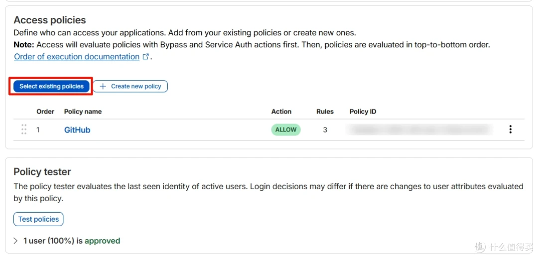Viewport: 538px width, 258px height.
Task: Click the Select existing policies button
Action: 51,87
